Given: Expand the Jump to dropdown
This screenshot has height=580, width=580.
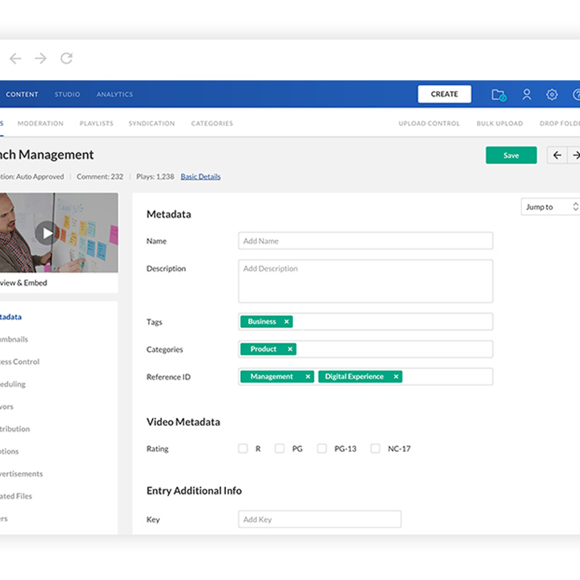Looking at the screenshot, I should tap(551, 207).
